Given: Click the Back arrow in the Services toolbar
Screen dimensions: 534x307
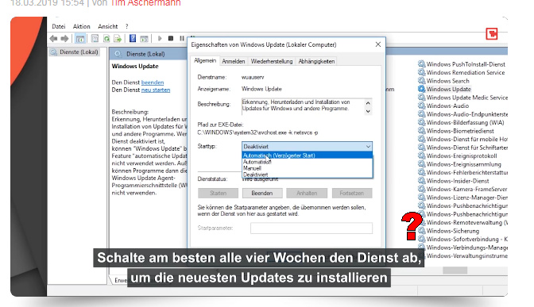Looking at the screenshot, I should (53, 38).
